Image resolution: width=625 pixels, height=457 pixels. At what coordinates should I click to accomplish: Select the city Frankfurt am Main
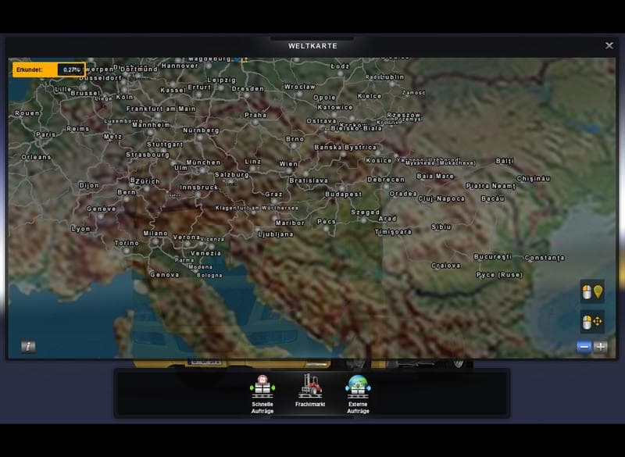161,109
